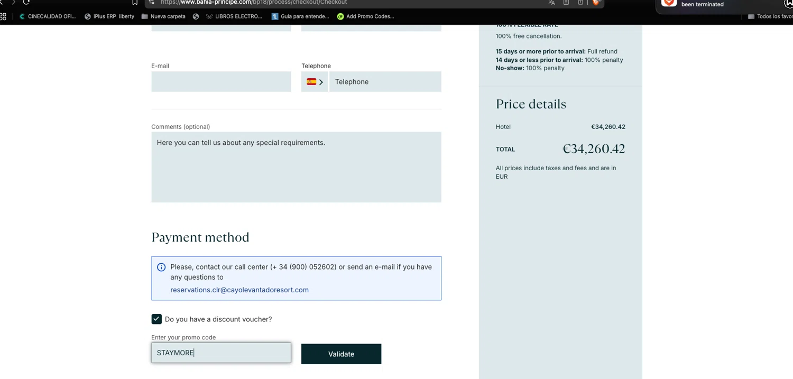This screenshot has width=793, height=379.
Task: Click the translate page icon
Action: pos(551,2)
